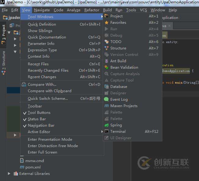This screenshot has width=199, height=181.
Task: Click the External Libraries icon
Action: 16,173
